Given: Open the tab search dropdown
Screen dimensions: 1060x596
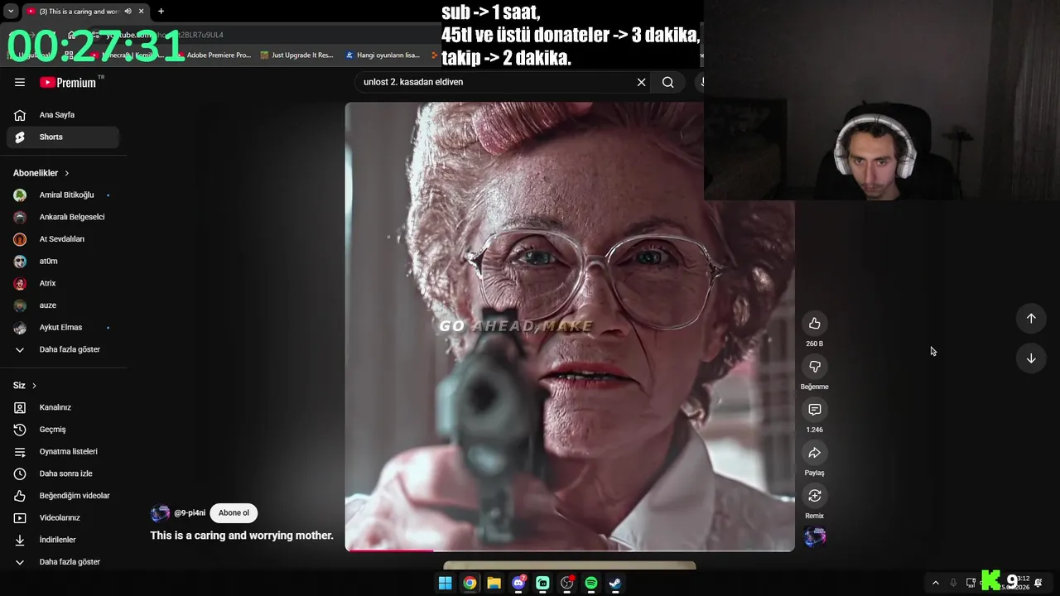Looking at the screenshot, I should click(x=11, y=12).
